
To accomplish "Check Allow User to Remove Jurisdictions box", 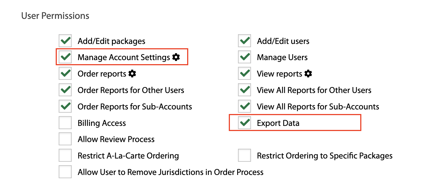I will (65, 172).
